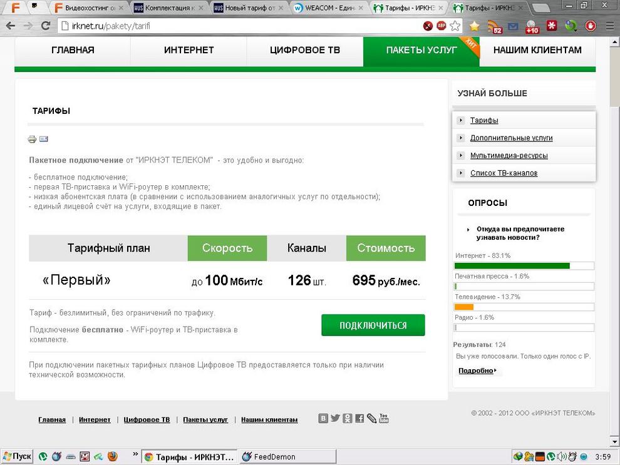Screen dimensions: 620x465
Task: Click the footer Нашим клиентам link
Action: pyautogui.click(x=269, y=419)
